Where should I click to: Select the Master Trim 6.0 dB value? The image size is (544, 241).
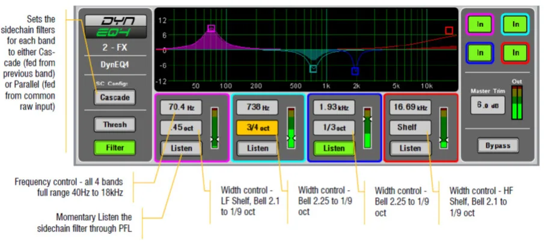pos(487,105)
